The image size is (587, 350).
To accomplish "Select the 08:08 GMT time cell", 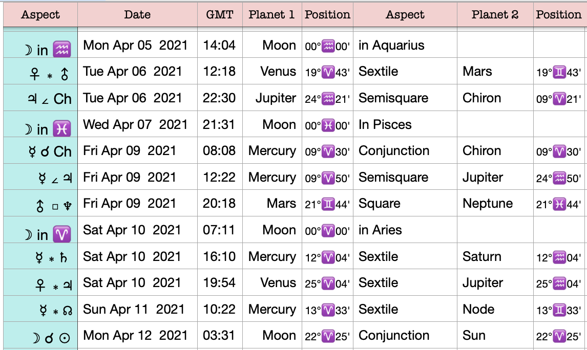I will coord(220,150).
